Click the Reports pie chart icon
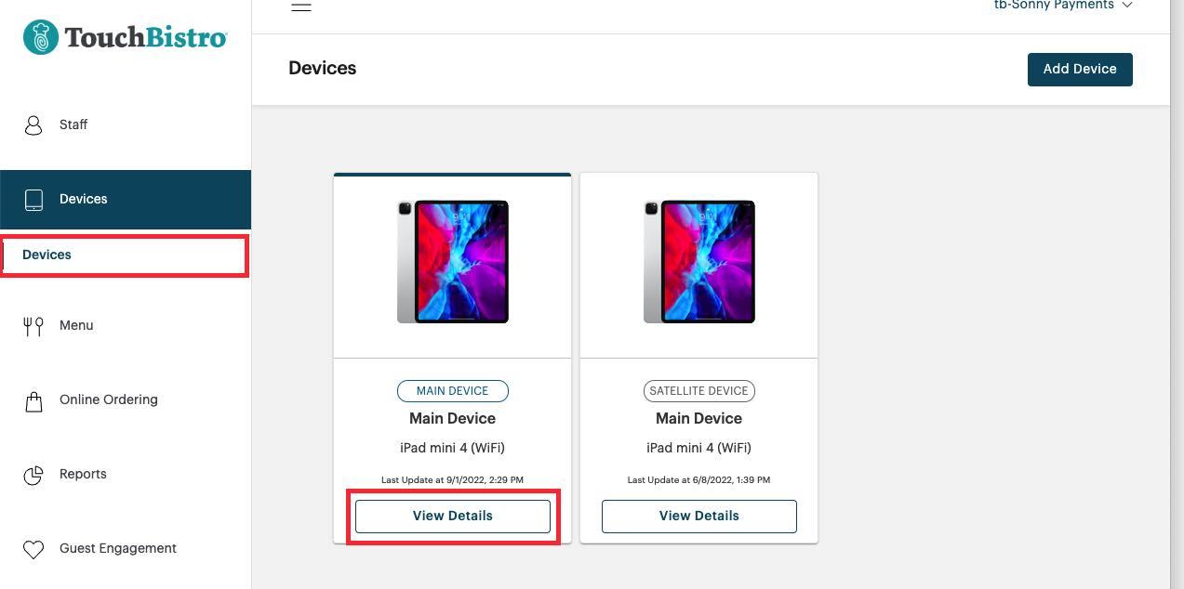Image resolution: width=1184 pixels, height=589 pixels. pos(34,474)
